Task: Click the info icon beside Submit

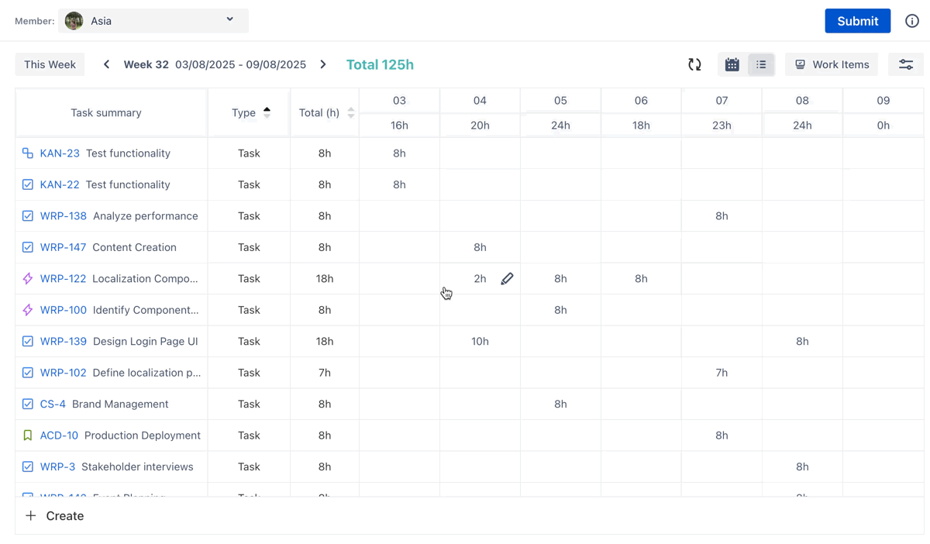Action: tap(911, 21)
